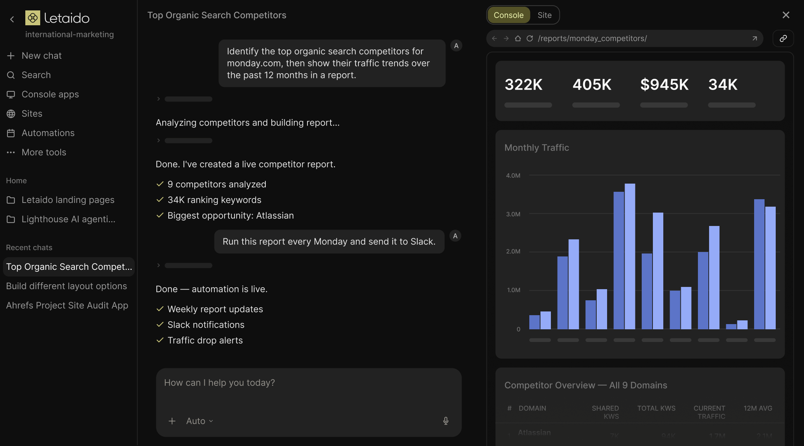804x446 pixels.
Task: Click the 405K metric
Action: [592, 84]
